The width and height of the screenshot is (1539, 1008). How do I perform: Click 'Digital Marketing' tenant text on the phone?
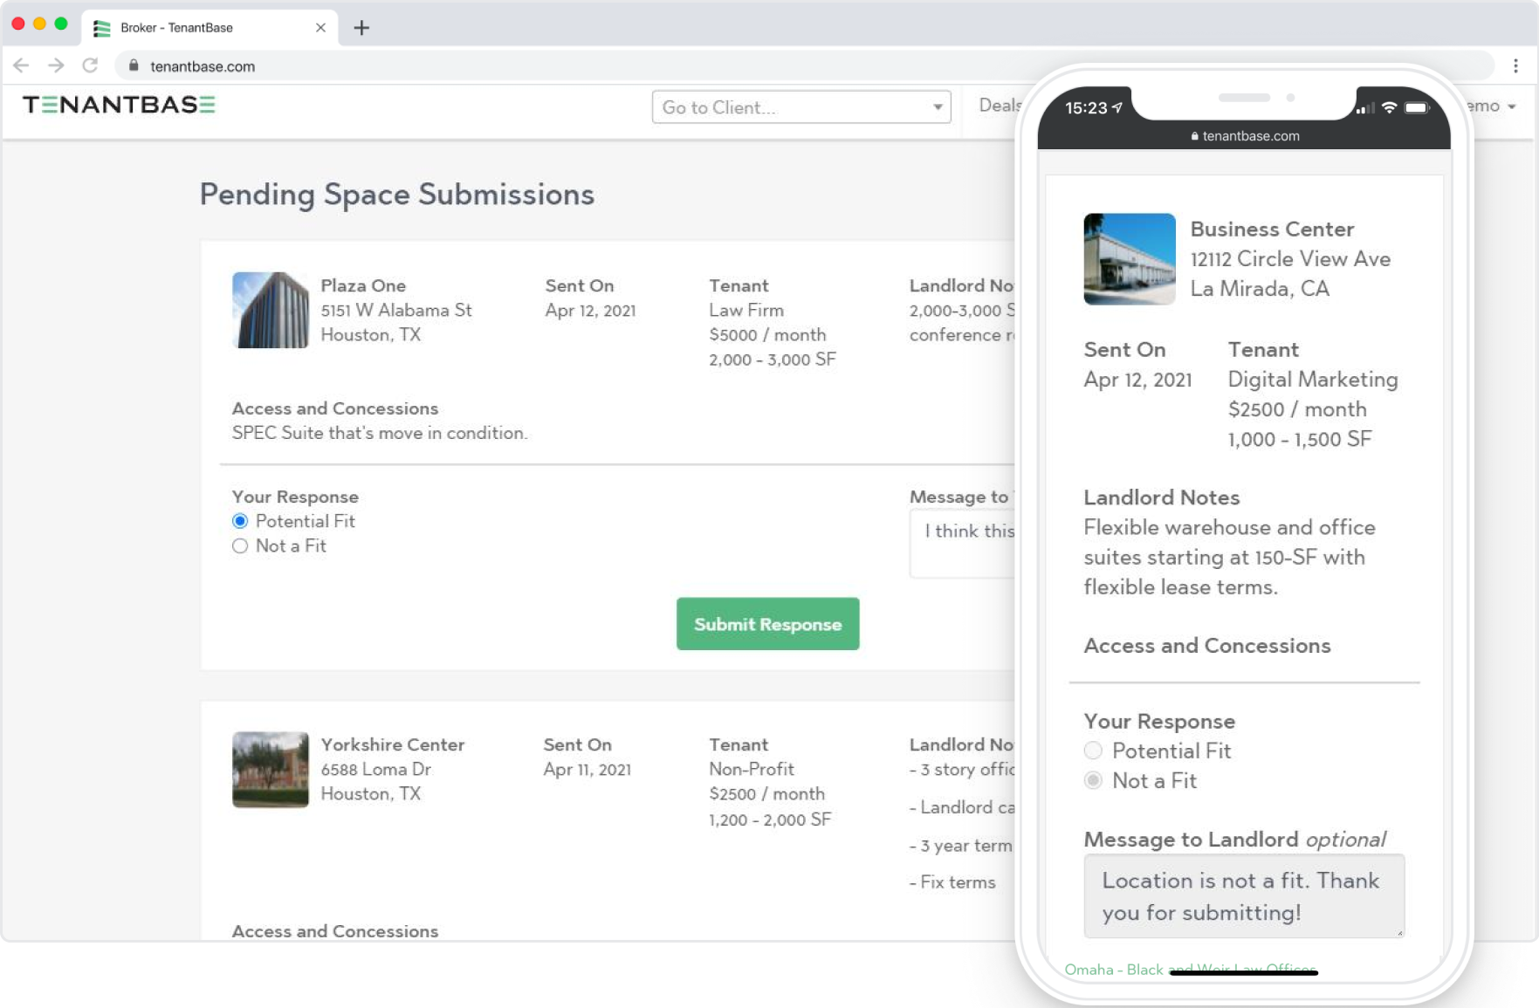1313,380
